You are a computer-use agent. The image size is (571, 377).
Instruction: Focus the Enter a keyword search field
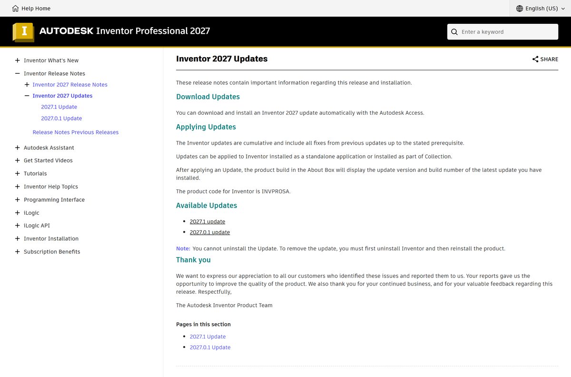pos(502,32)
